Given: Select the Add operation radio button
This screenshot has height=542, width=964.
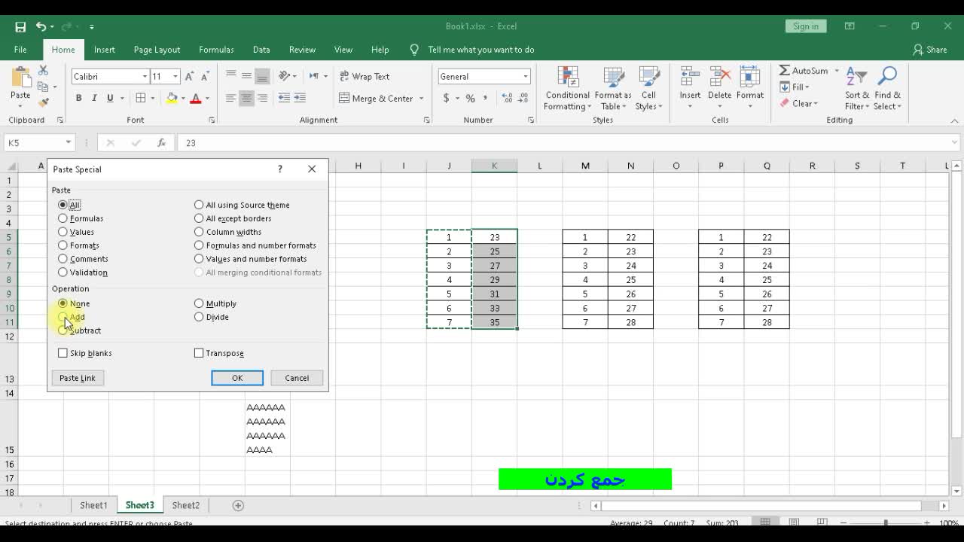Looking at the screenshot, I should point(63,317).
